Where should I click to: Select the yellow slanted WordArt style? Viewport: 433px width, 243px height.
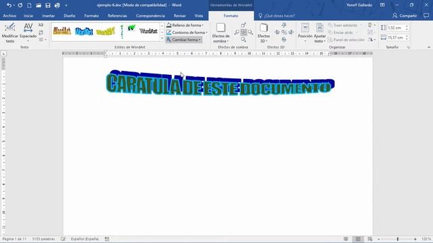pos(106,32)
